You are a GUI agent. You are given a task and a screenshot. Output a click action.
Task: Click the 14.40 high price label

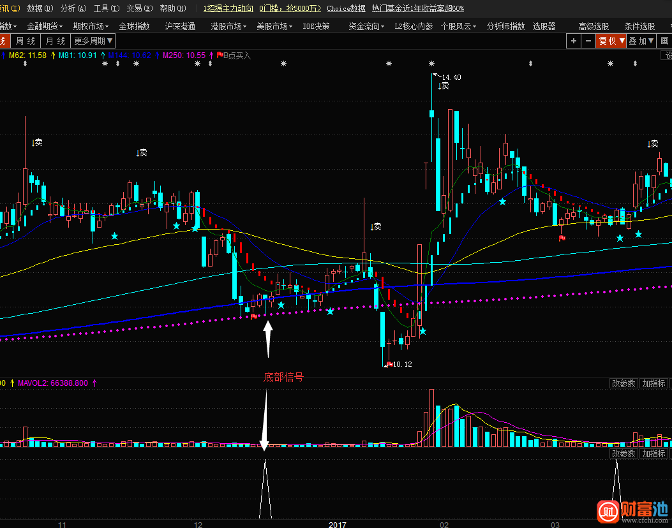(x=451, y=77)
